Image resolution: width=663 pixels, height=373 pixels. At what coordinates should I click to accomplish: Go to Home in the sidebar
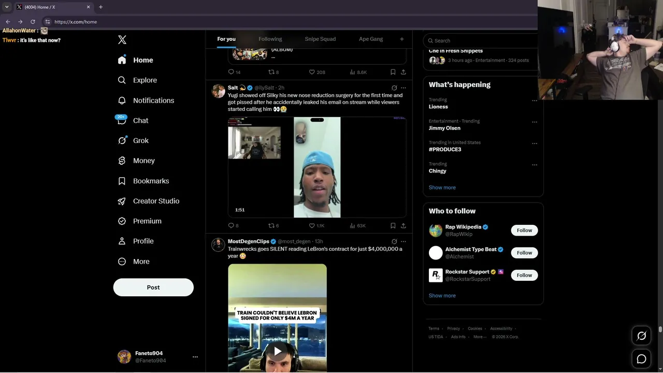pyautogui.click(x=135, y=60)
